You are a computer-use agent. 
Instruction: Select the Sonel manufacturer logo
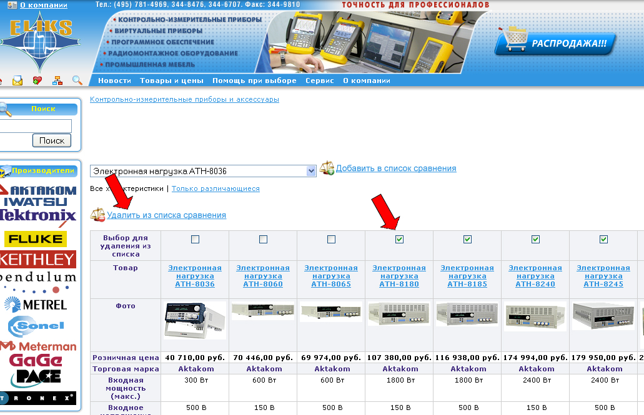[x=36, y=326]
